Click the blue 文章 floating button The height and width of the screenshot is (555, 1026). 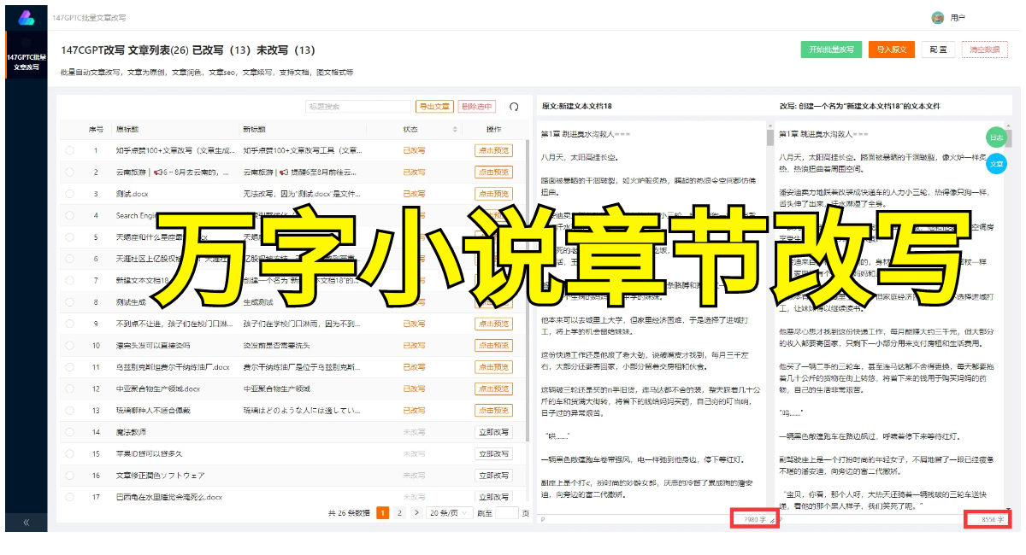[x=996, y=163]
